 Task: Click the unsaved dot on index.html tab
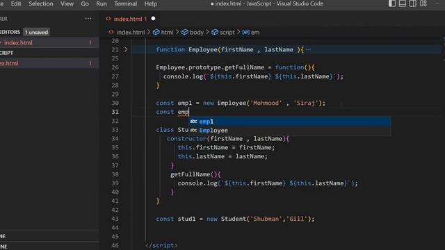[x=153, y=19]
